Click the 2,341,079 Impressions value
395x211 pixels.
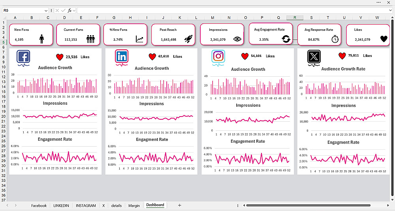pos(218,40)
